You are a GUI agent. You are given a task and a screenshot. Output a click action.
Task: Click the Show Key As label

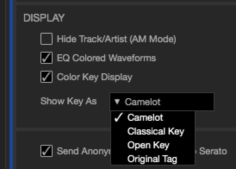[68, 101]
